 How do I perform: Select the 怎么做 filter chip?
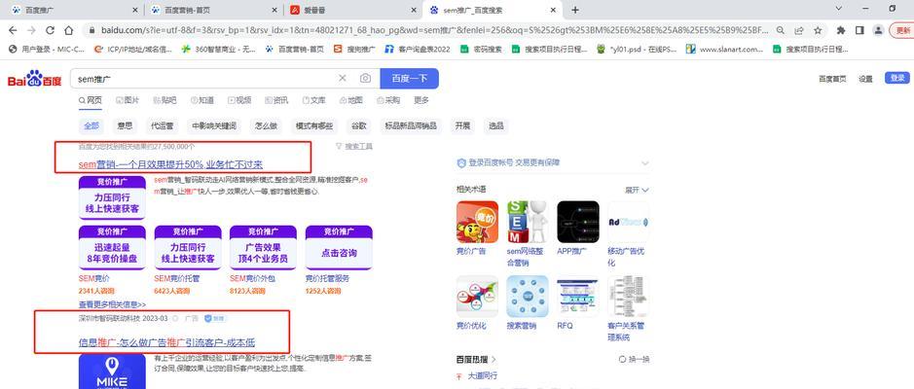pyautogui.click(x=266, y=125)
